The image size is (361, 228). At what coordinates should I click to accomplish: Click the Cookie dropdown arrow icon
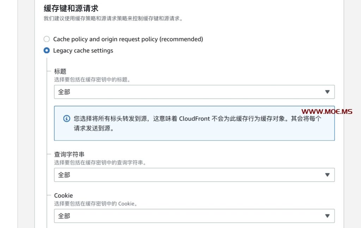pyautogui.click(x=327, y=216)
